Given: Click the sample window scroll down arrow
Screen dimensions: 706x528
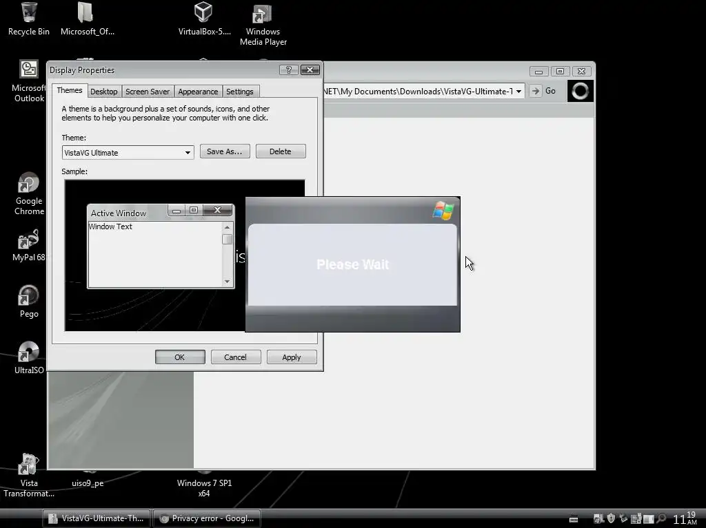Looking at the screenshot, I should pyautogui.click(x=227, y=282).
